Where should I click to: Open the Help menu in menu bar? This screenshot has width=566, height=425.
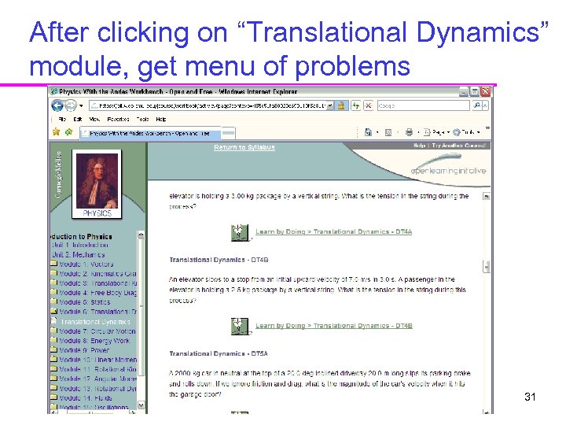pos(161,120)
